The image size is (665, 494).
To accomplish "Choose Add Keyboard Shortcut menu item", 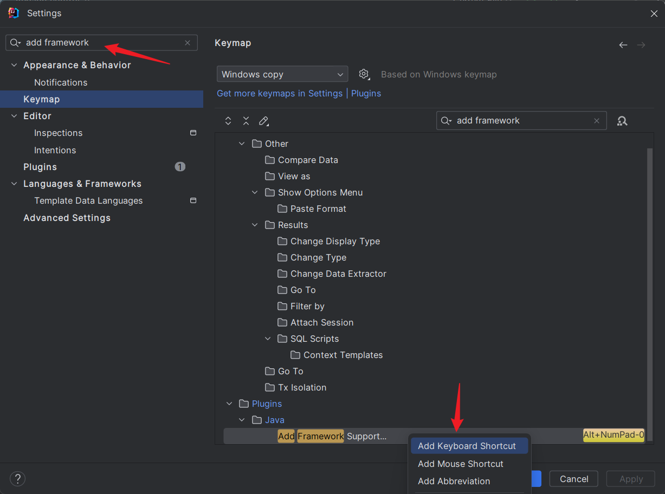I will coord(467,446).
